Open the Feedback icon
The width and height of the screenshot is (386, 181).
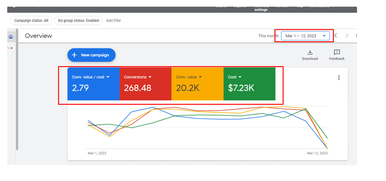(x=337, y=52)
